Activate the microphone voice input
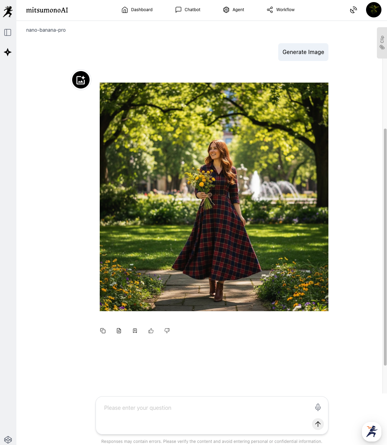Image resolution: width=387 pixels, height=445 pixels. pyautogui.click(x=318, y=407)
